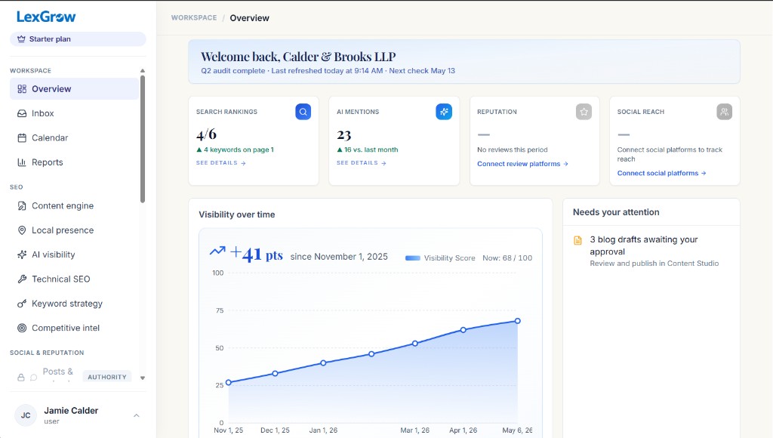Open the Content engine page
Screen dimensions: 773x438
74,205
